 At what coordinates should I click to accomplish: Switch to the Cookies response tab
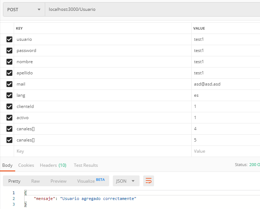pos(26,165)
